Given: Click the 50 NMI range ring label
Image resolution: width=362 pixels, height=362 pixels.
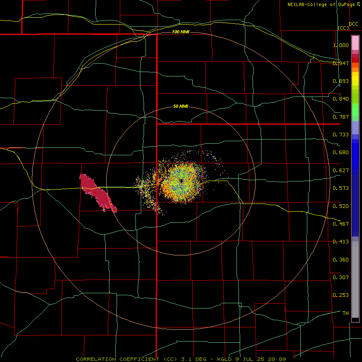Looking at the screenshot, I should [x=181, y=106].
